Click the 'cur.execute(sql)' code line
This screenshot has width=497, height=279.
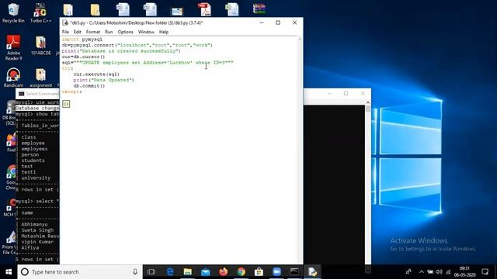coord(96,74)
